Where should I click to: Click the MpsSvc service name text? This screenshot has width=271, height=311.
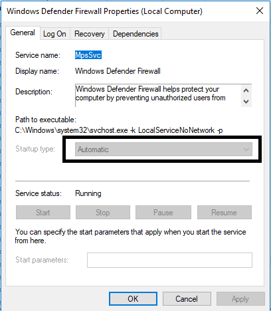[x=88, y=55]
